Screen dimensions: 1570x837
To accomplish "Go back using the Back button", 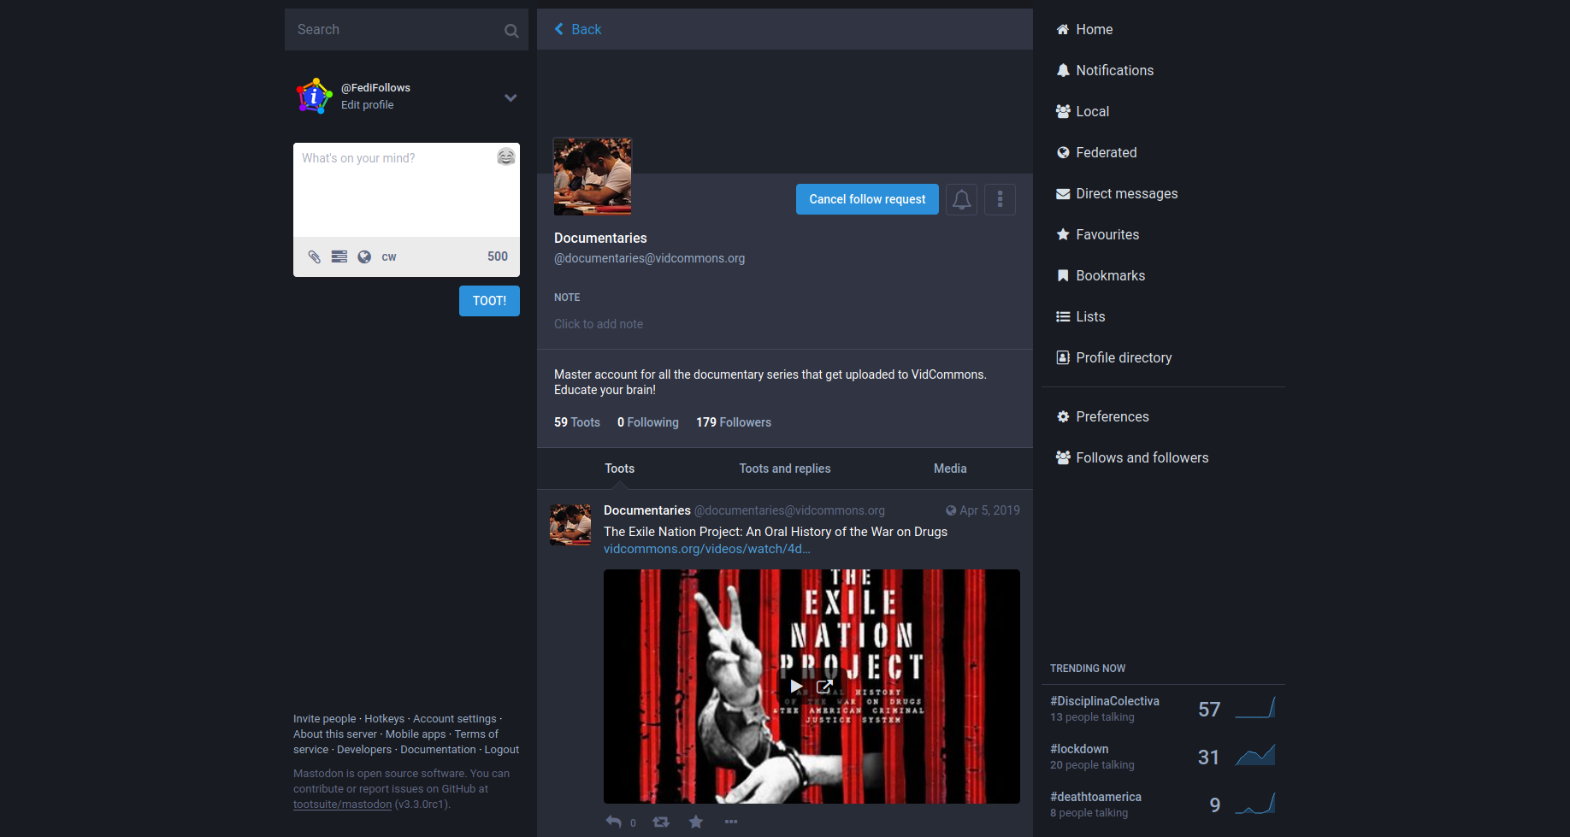I will 578,29.
